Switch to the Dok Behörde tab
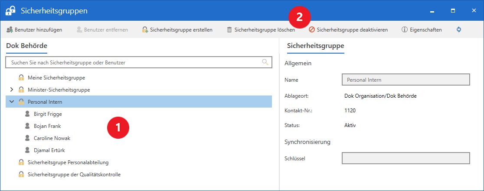484x191 pixels. point(26,45)
